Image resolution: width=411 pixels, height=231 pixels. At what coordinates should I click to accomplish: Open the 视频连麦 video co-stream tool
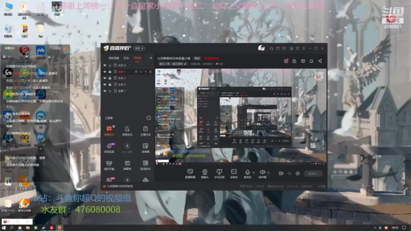[x=109, y=148]
